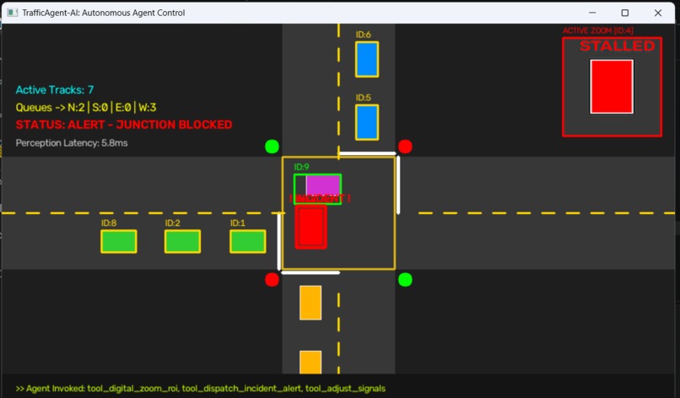Click the Agent Invoked tools log line
Image resolution: width=680 pixels, height=398 pixels.
click(200, 389)
